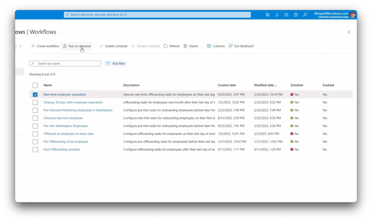This screenshot has width=372, height=222.
Task: Click Run on demand
Action: 77,46
